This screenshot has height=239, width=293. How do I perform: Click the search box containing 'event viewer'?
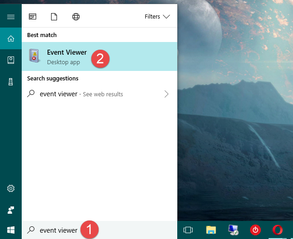point(99,230)
